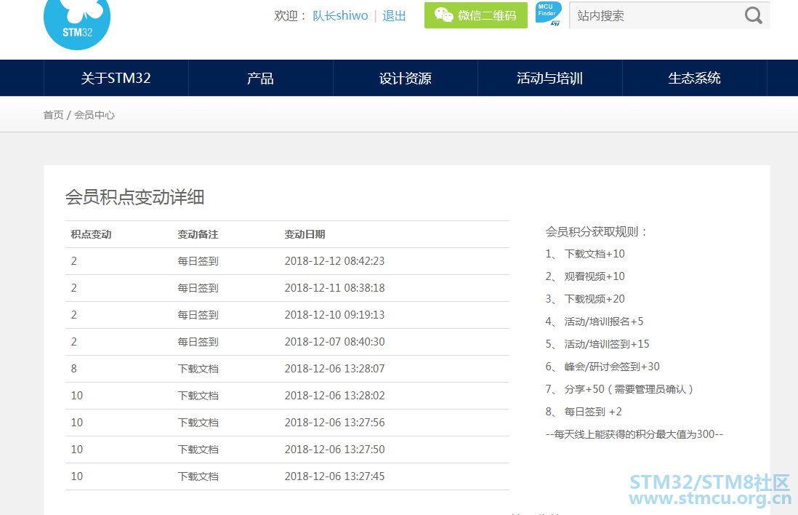Click the 变动日期 column header
This screenshot has width=798, height=515.
click(x=305, y=234)
